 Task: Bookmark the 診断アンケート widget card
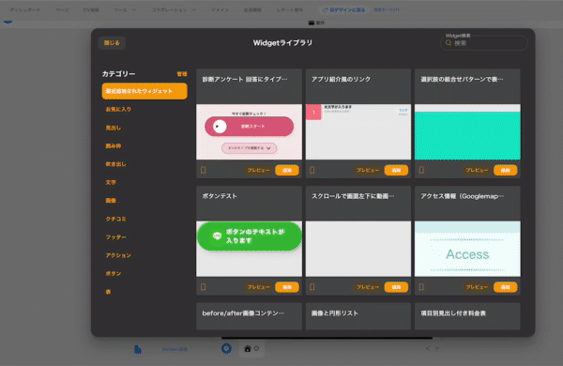(204, 170)
